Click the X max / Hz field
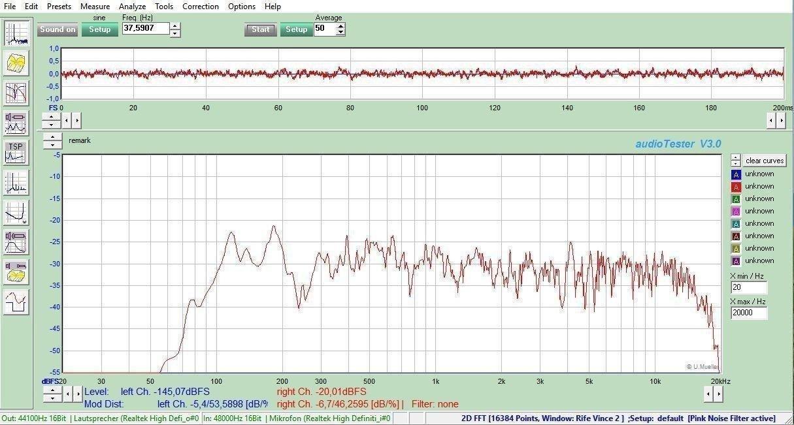 click(749, 313)
